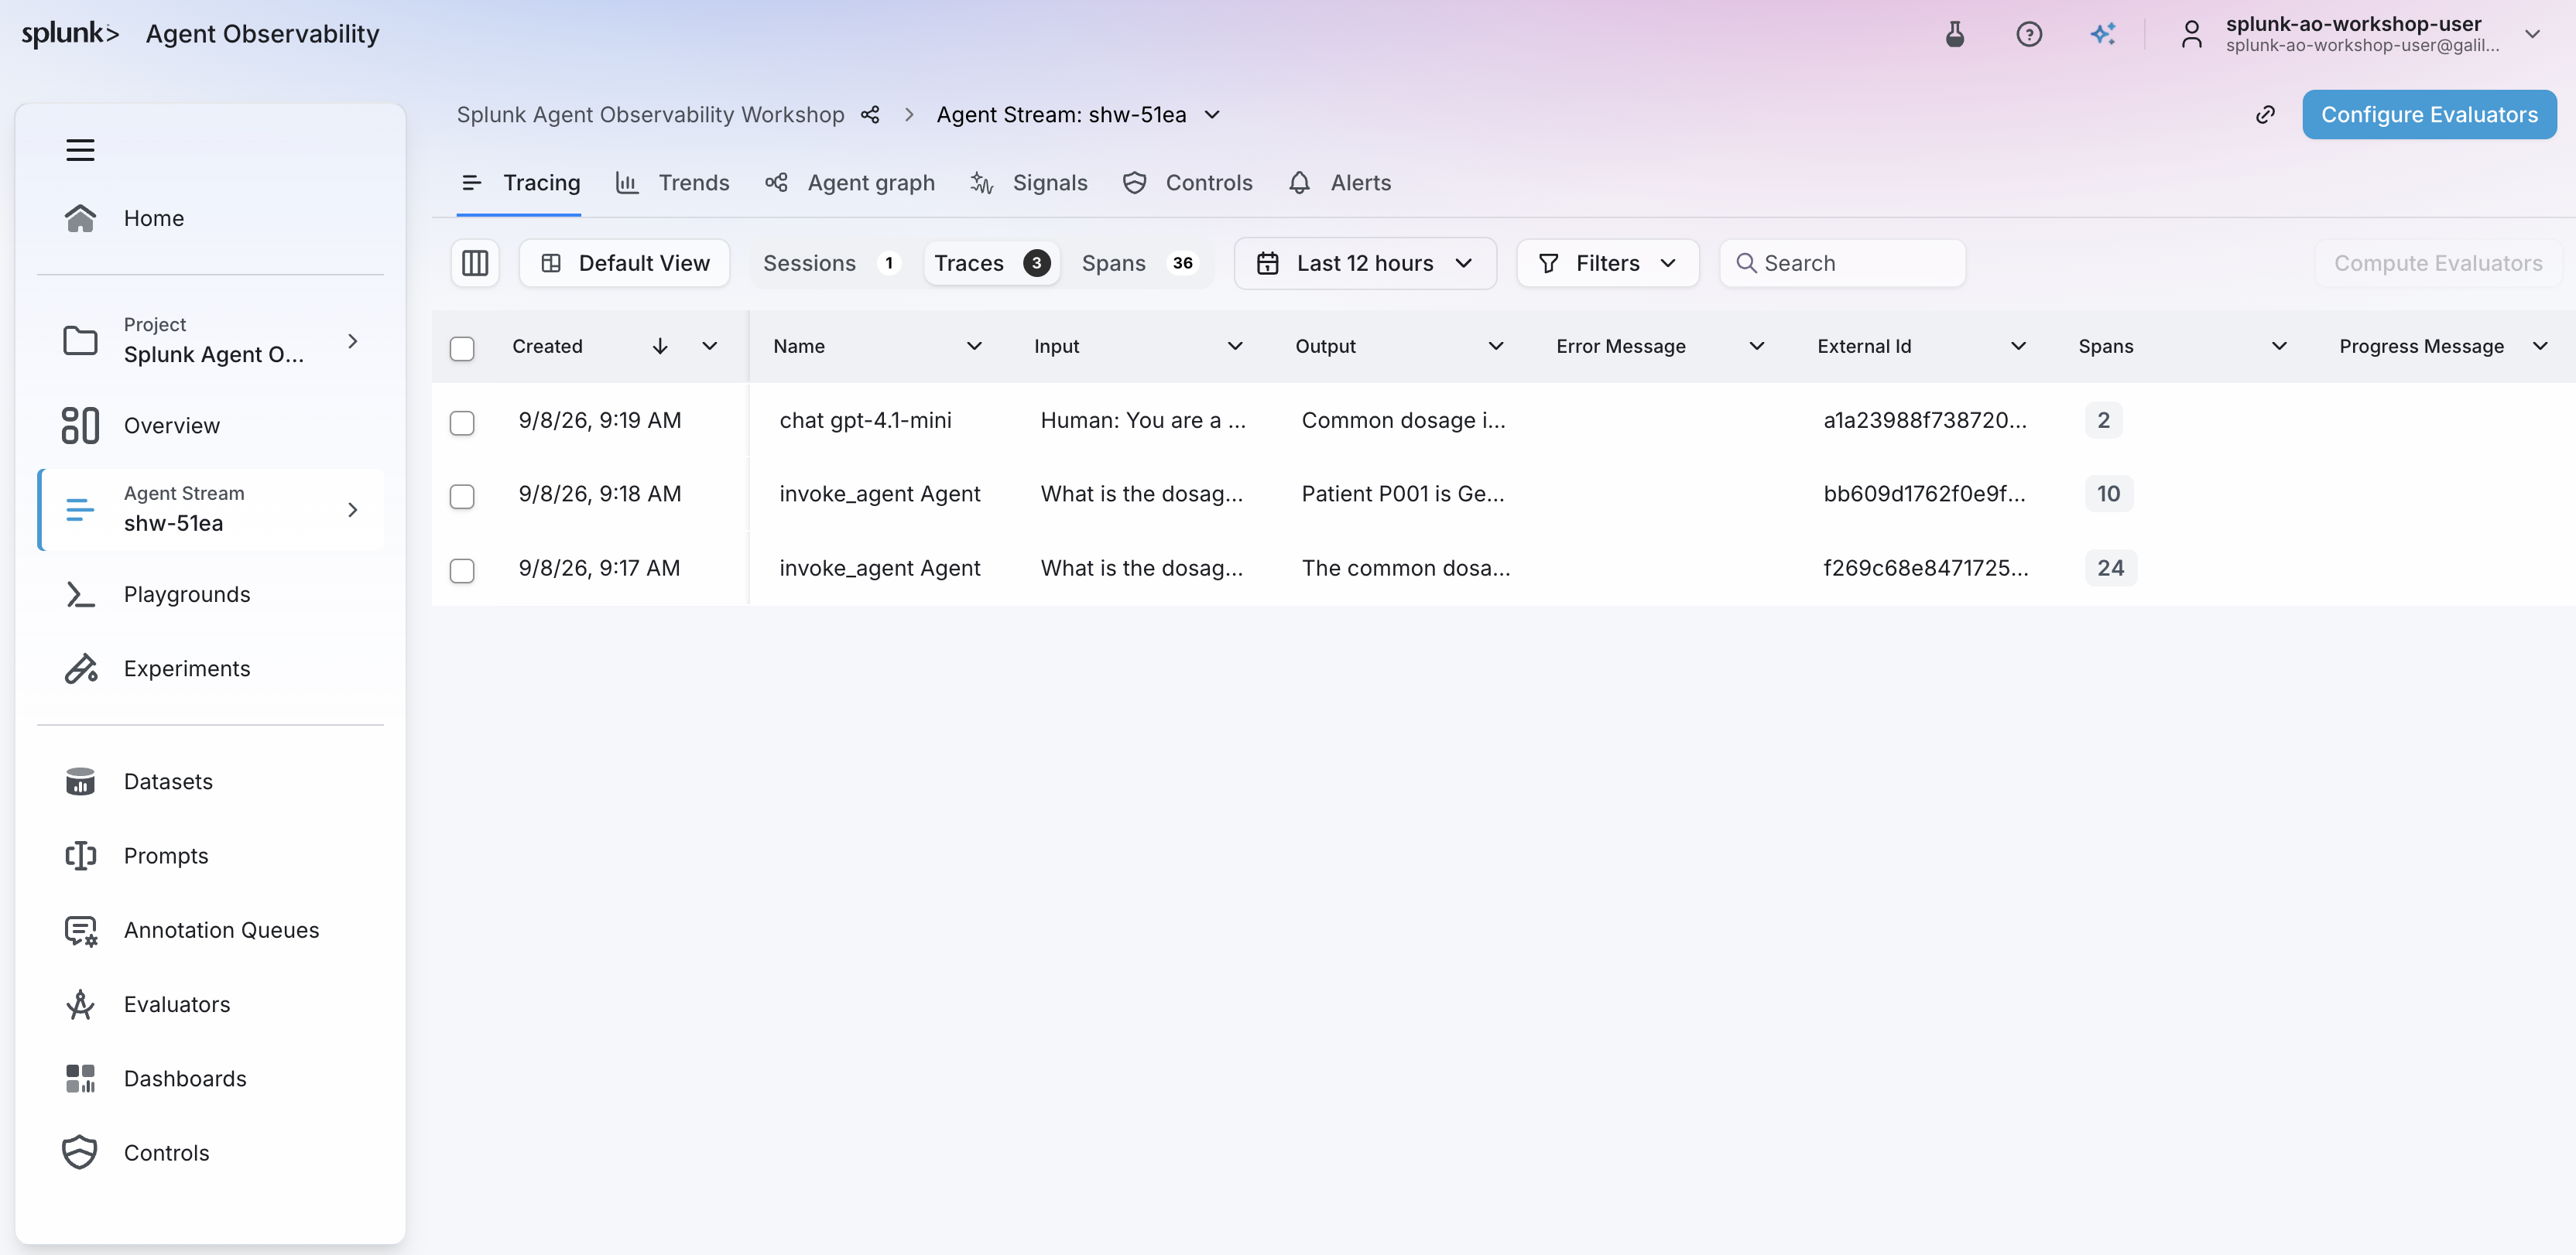Expand the Project chevron in sidebar

coord(352,341)
